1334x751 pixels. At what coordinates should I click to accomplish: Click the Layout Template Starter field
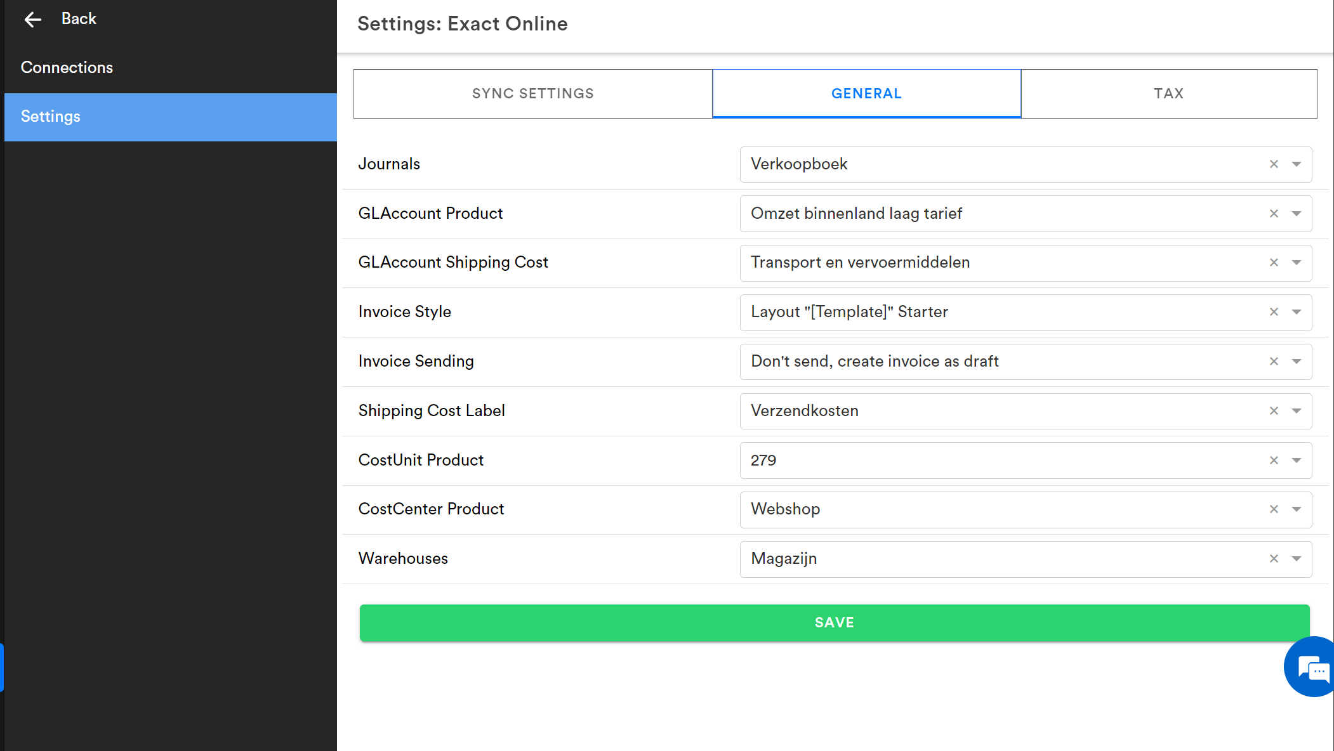(x=1026, y=312)
